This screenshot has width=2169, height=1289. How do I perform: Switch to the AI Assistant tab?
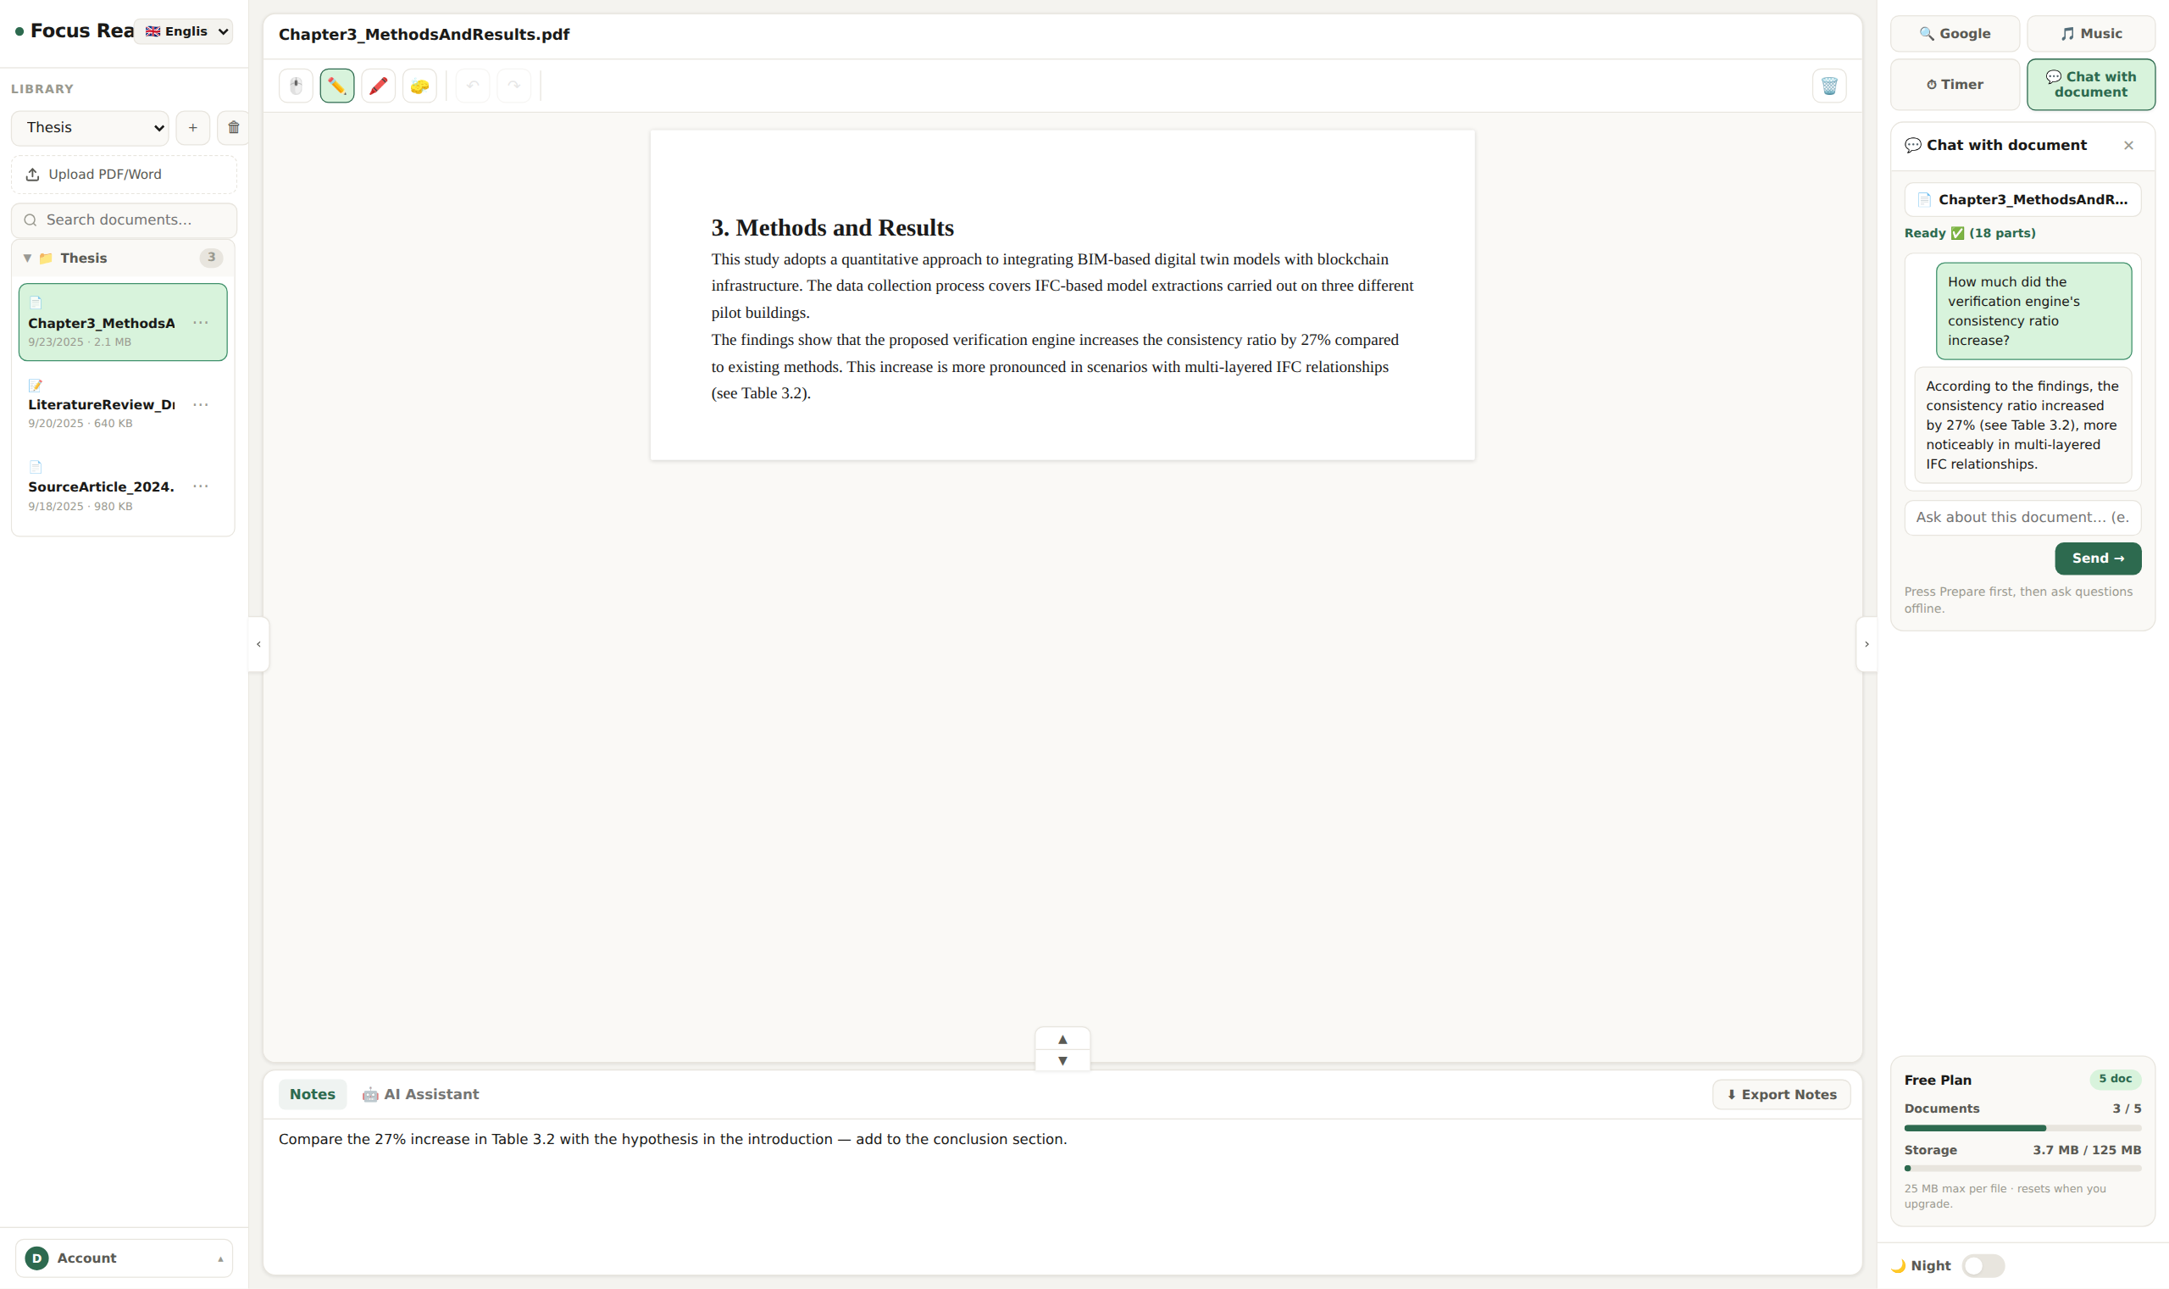[420, 1094]
